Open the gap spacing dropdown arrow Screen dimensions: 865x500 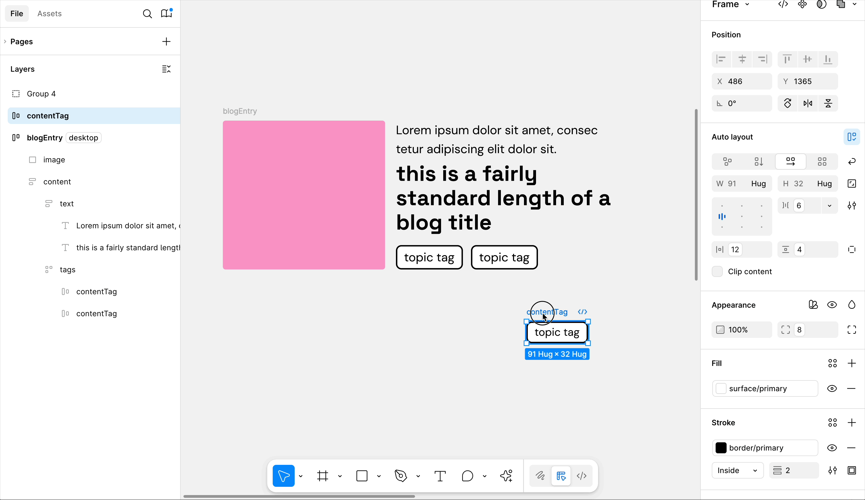tap(829, 206)
